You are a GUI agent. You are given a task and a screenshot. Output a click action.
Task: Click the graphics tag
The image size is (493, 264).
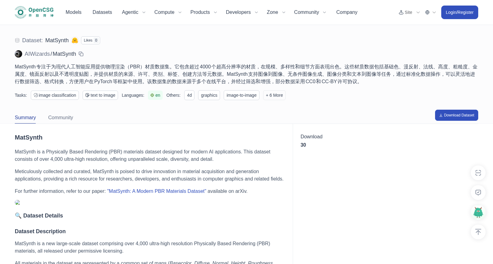pos(209,95)
